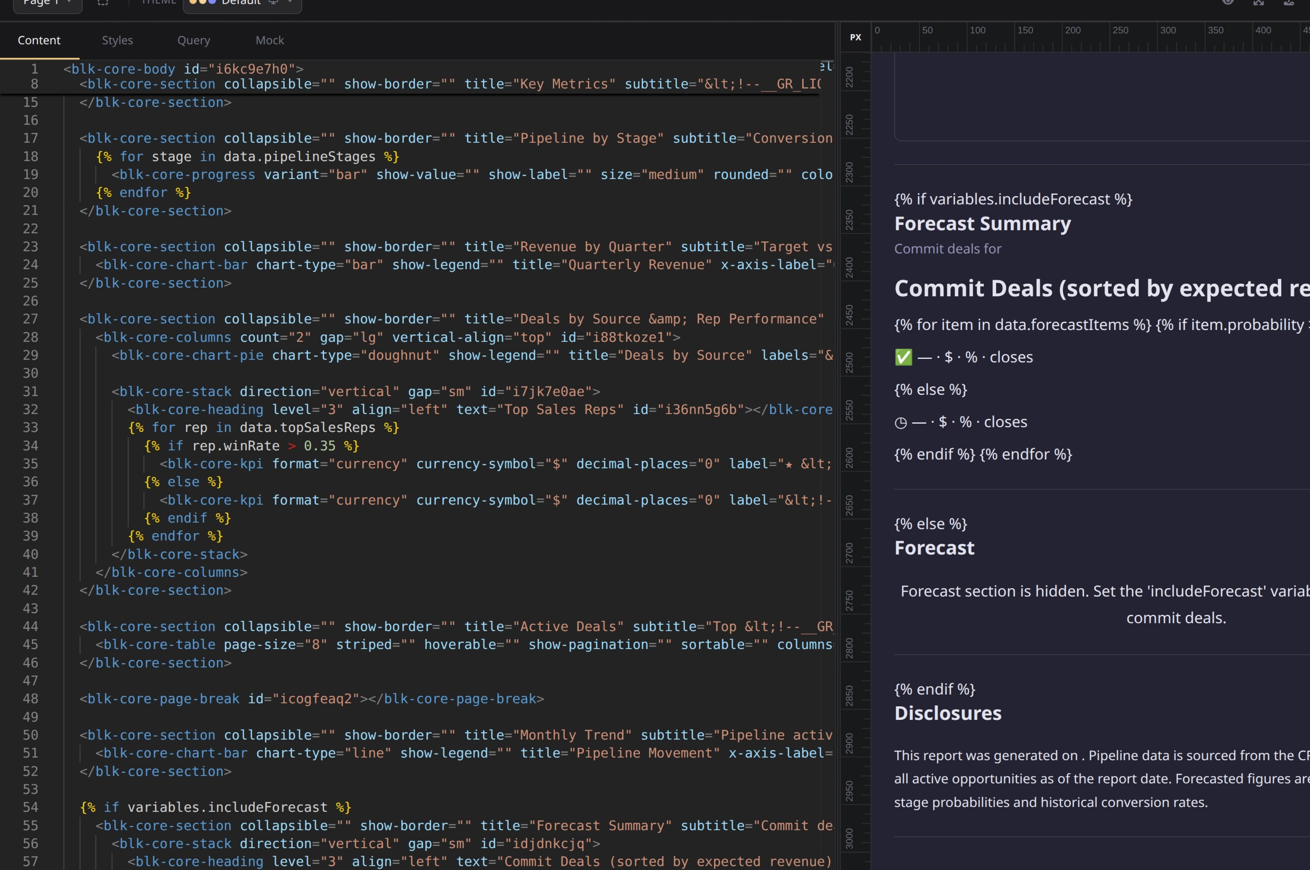Click sticky line 8 Key Metrics section
The image size is (1310, 870).
[x=449, y=84]
